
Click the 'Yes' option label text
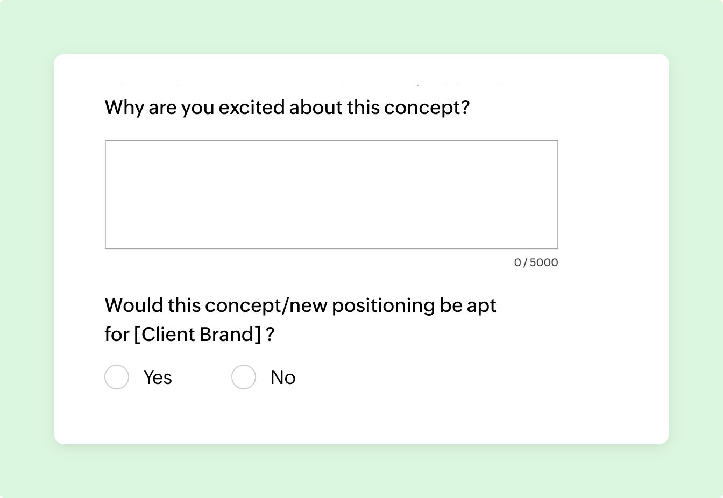click(x=158, y=378)
